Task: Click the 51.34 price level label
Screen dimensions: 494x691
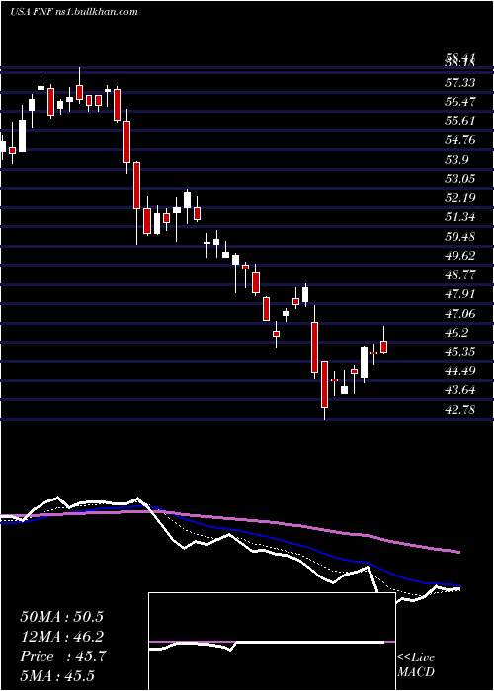Action: click(x=460, y=217)
